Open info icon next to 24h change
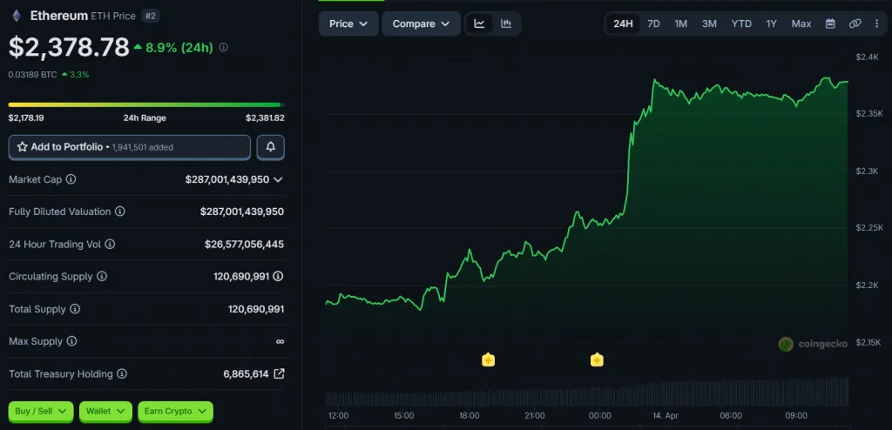This screenshot has height=430, width=892. [224, 47]
